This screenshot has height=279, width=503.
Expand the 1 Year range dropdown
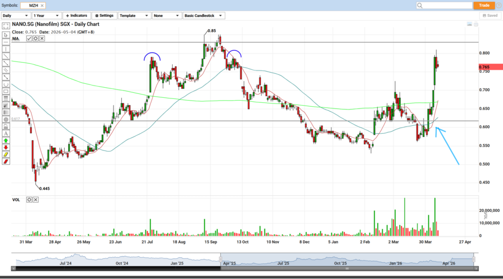click(46, 16)
